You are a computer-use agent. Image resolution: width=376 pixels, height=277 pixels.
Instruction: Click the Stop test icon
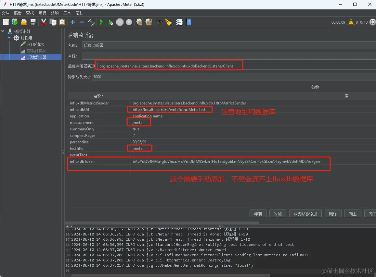tap(120, 22)
